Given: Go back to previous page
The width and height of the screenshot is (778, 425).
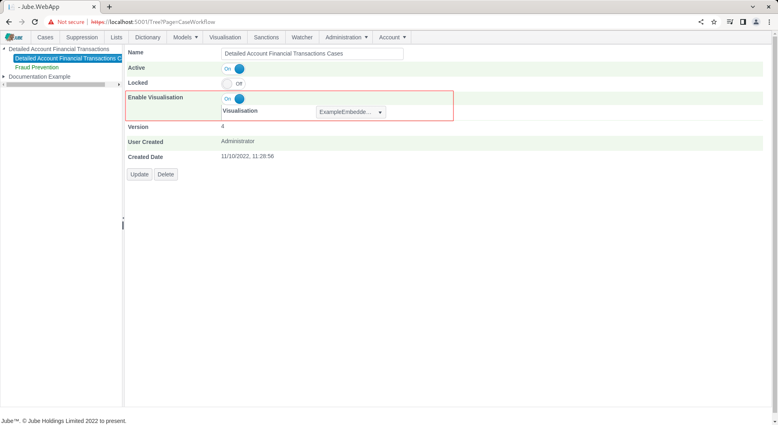Looking at the screenshot, I should pos(9,22).
